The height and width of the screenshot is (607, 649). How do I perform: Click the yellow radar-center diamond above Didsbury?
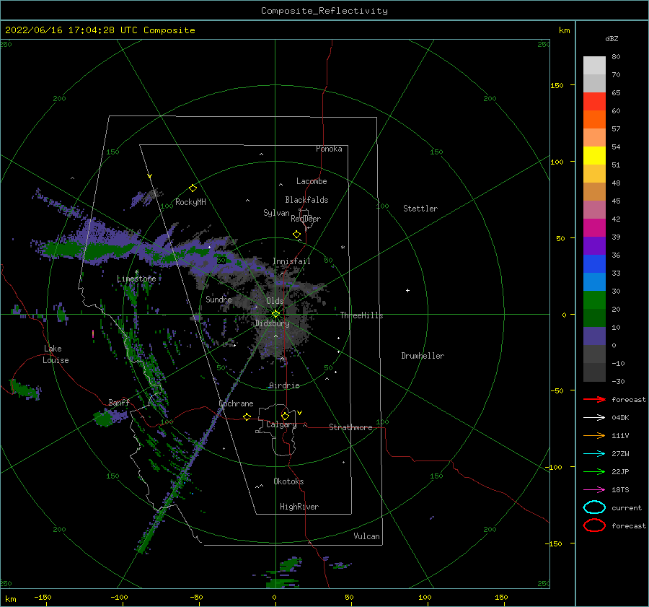[275, 314]
